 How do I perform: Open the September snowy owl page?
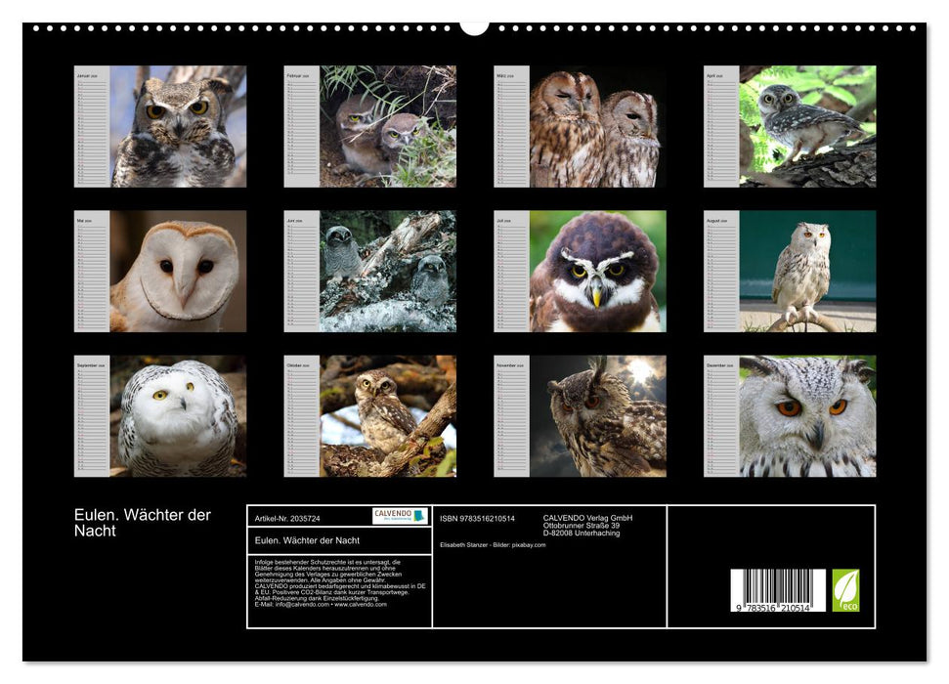coord(177,415)
